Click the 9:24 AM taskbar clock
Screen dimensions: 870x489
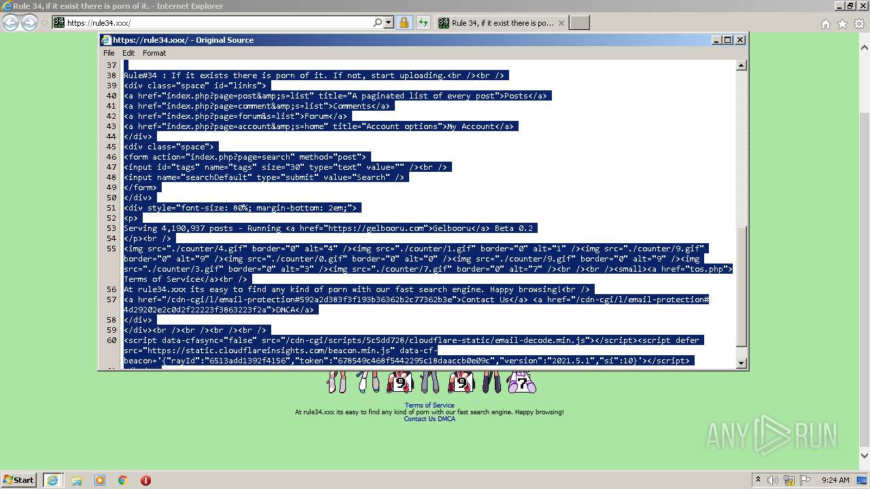click(835, 480)
